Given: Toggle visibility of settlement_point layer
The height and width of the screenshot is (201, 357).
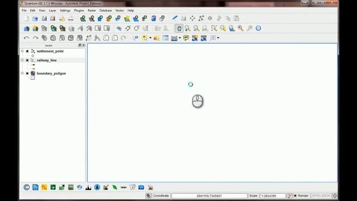Looking at the screenshot, I should 27,51.
